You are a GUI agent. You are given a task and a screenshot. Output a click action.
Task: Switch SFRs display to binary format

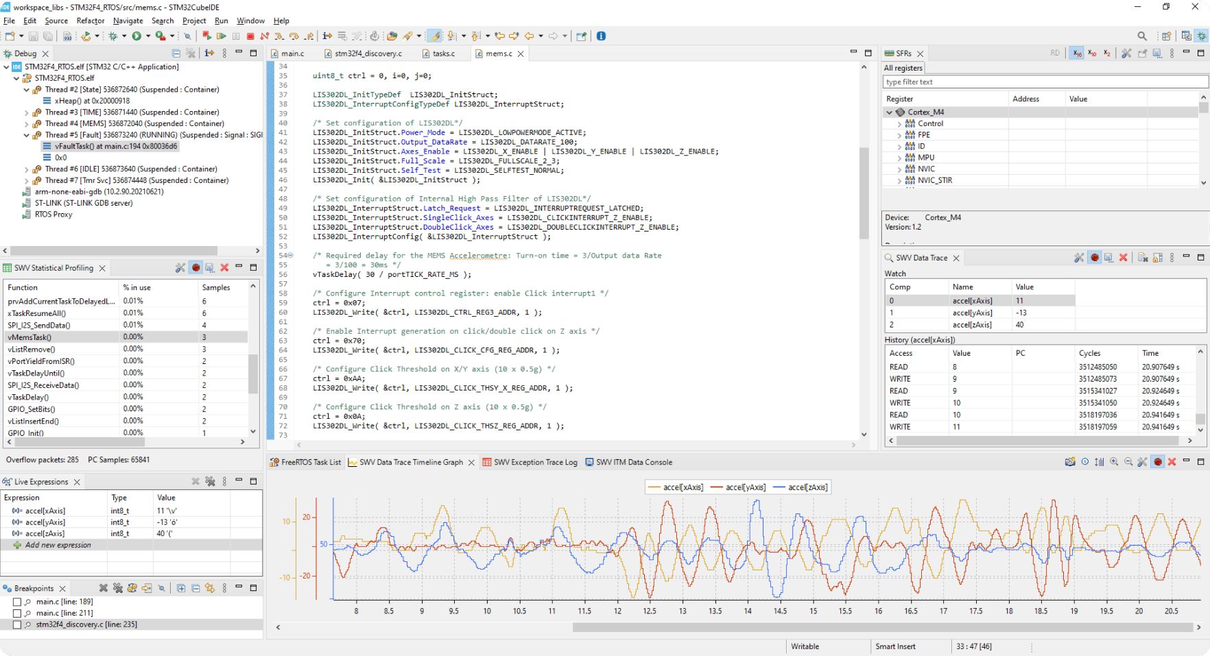[1106, 53]
